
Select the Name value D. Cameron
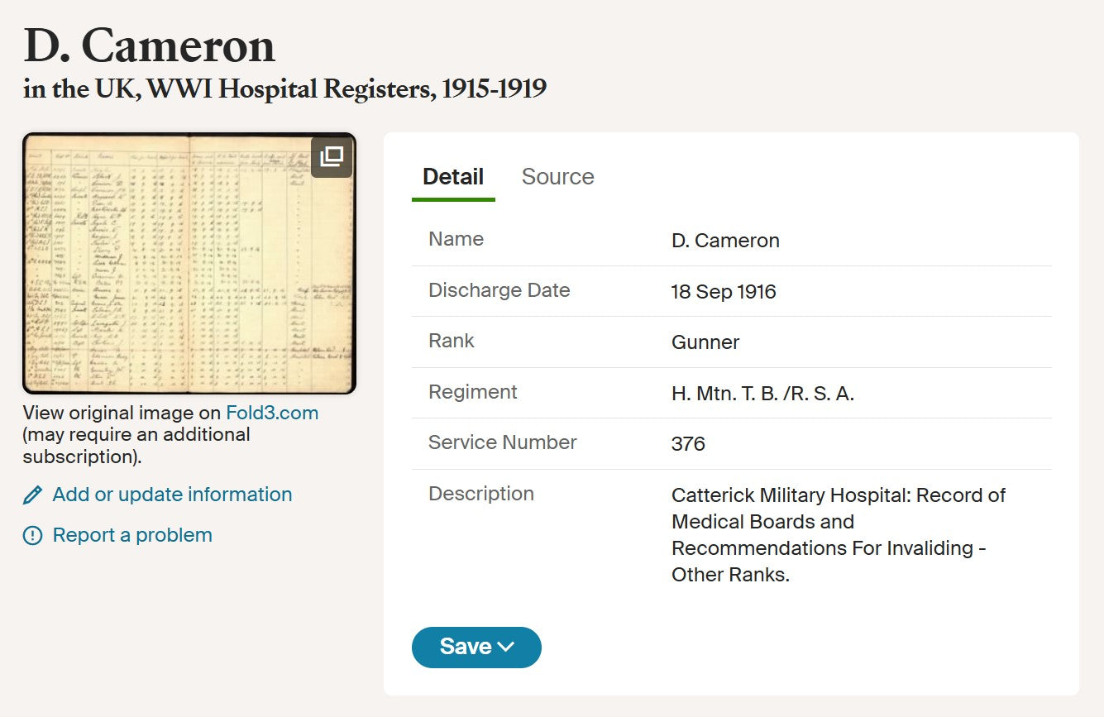coord(725,241)
